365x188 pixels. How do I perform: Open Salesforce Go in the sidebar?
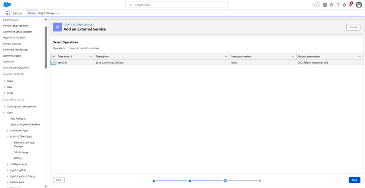click(10, 20)
